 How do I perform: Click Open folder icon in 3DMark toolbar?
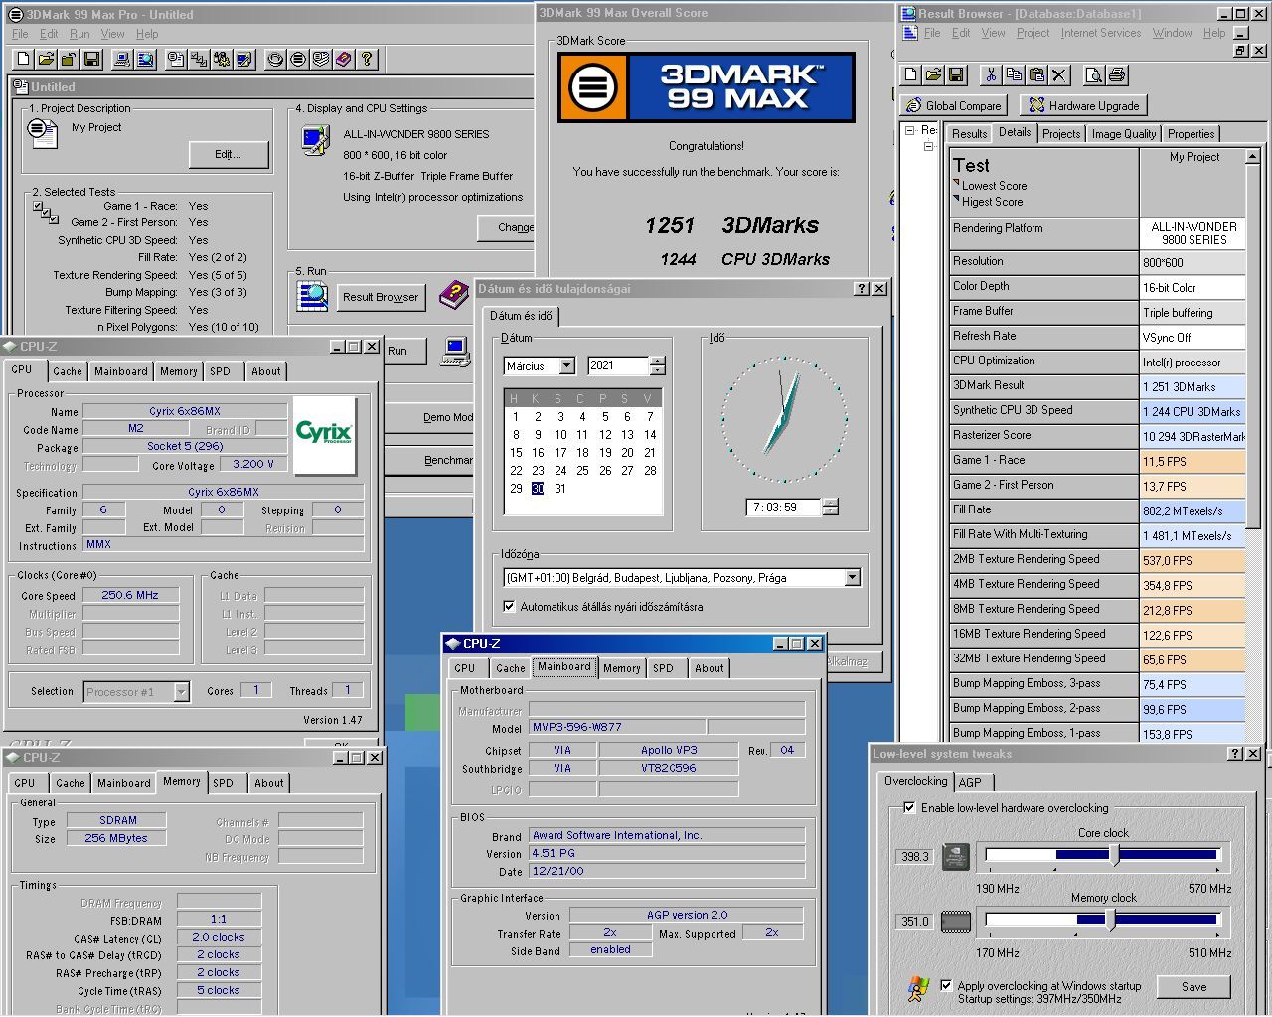(47, 60)
